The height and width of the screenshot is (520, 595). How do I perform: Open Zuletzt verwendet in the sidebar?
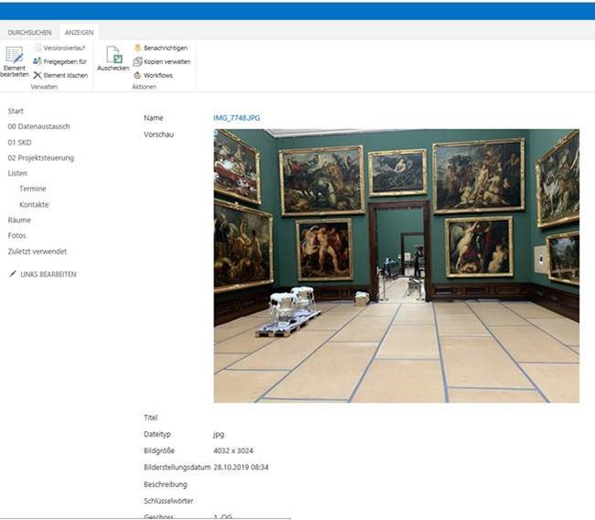38,251
